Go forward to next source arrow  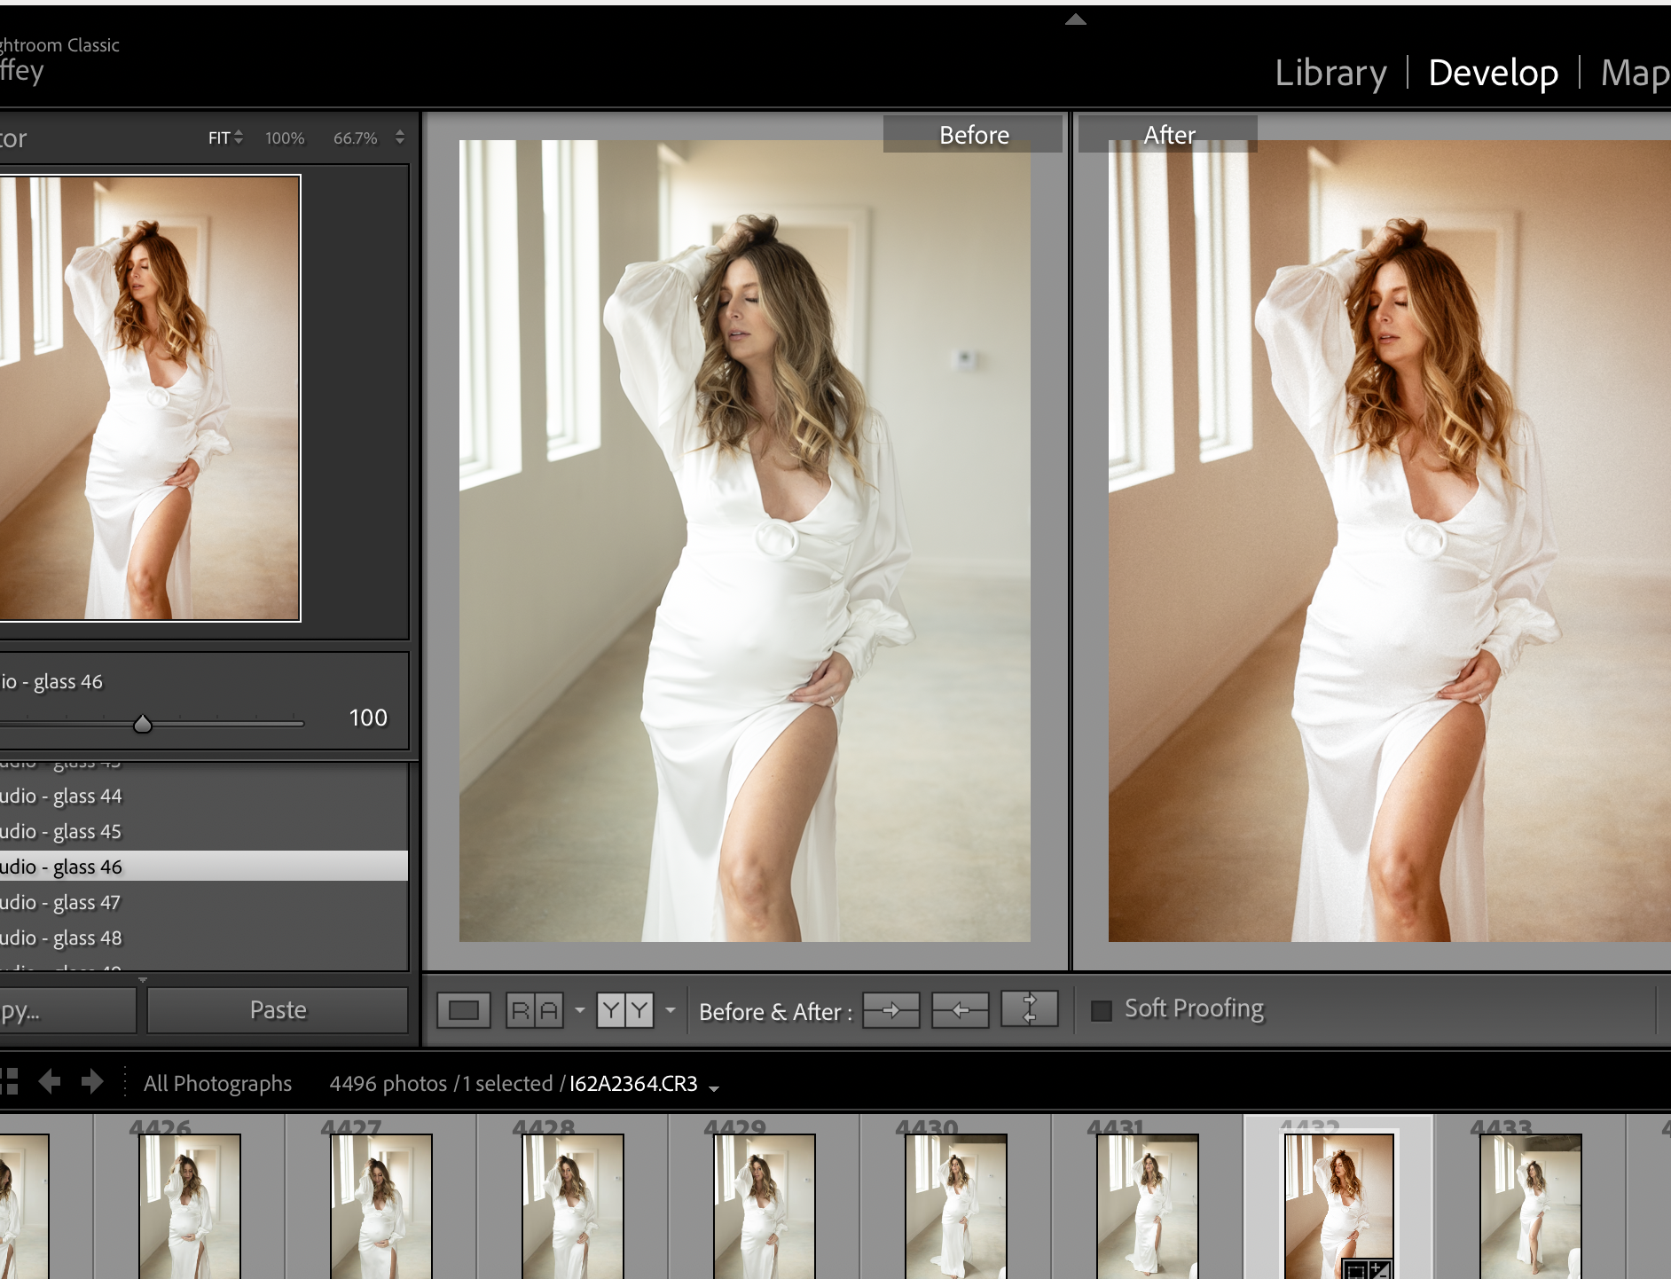point(92,1082)
